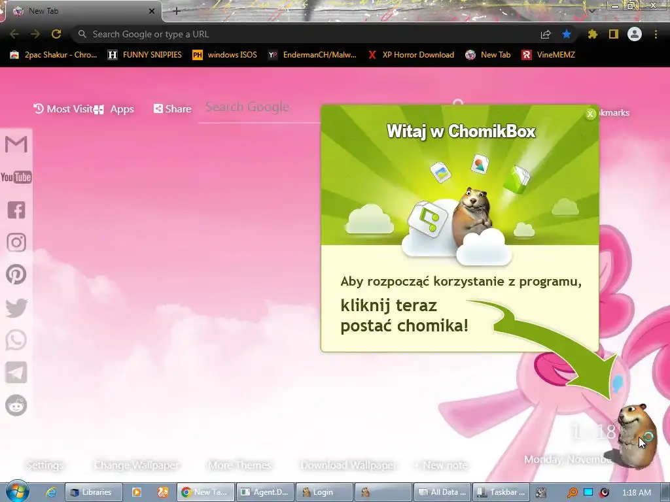
Task: Open Facebook shortcut in sidebar
Action: 16,210
